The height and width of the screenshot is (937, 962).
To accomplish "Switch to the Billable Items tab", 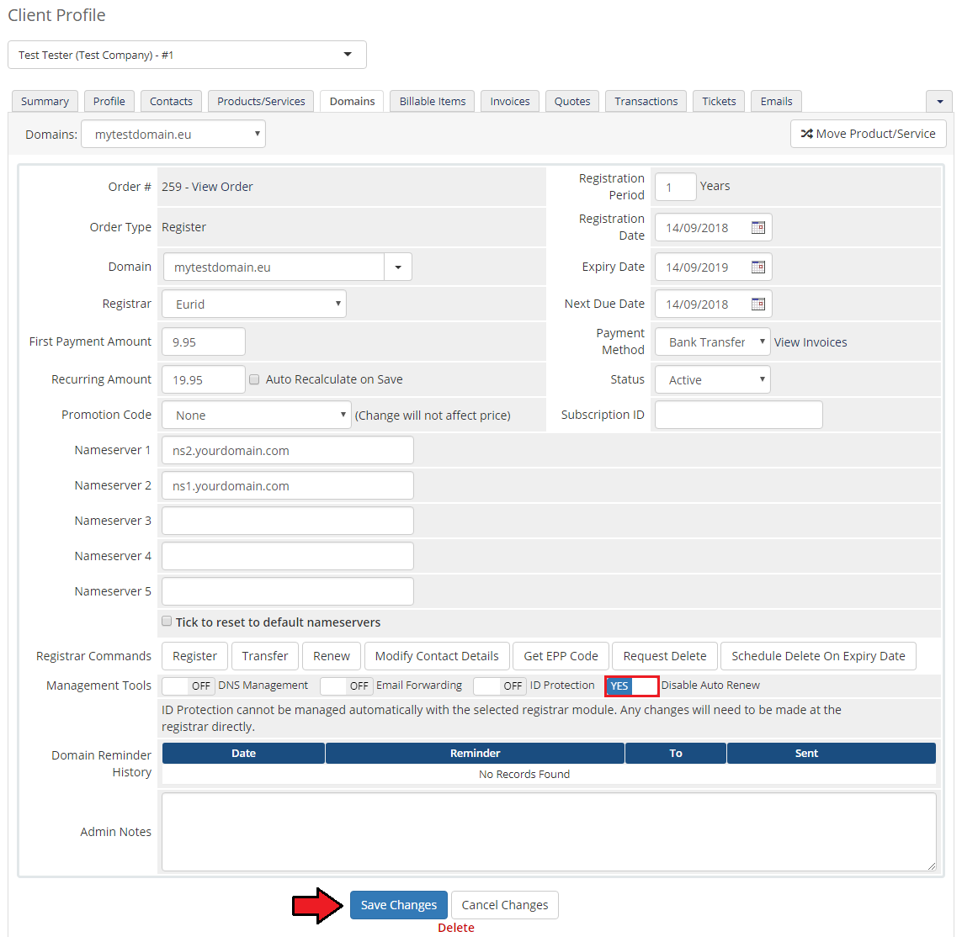I will [x=433, y=101].
